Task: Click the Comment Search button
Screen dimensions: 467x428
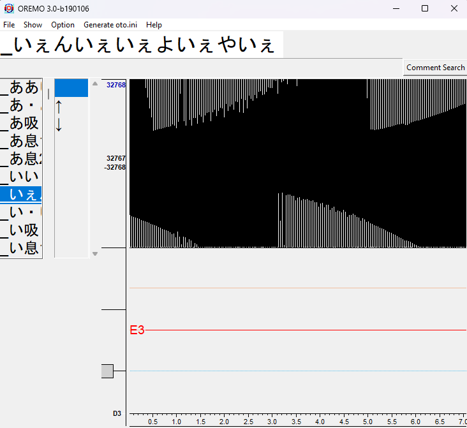Action: (x=435, y=68)
